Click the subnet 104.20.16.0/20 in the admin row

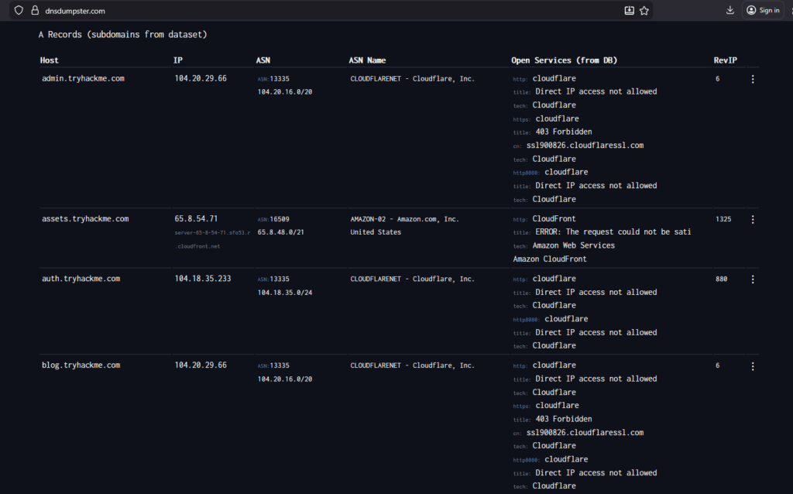point(285,92)
